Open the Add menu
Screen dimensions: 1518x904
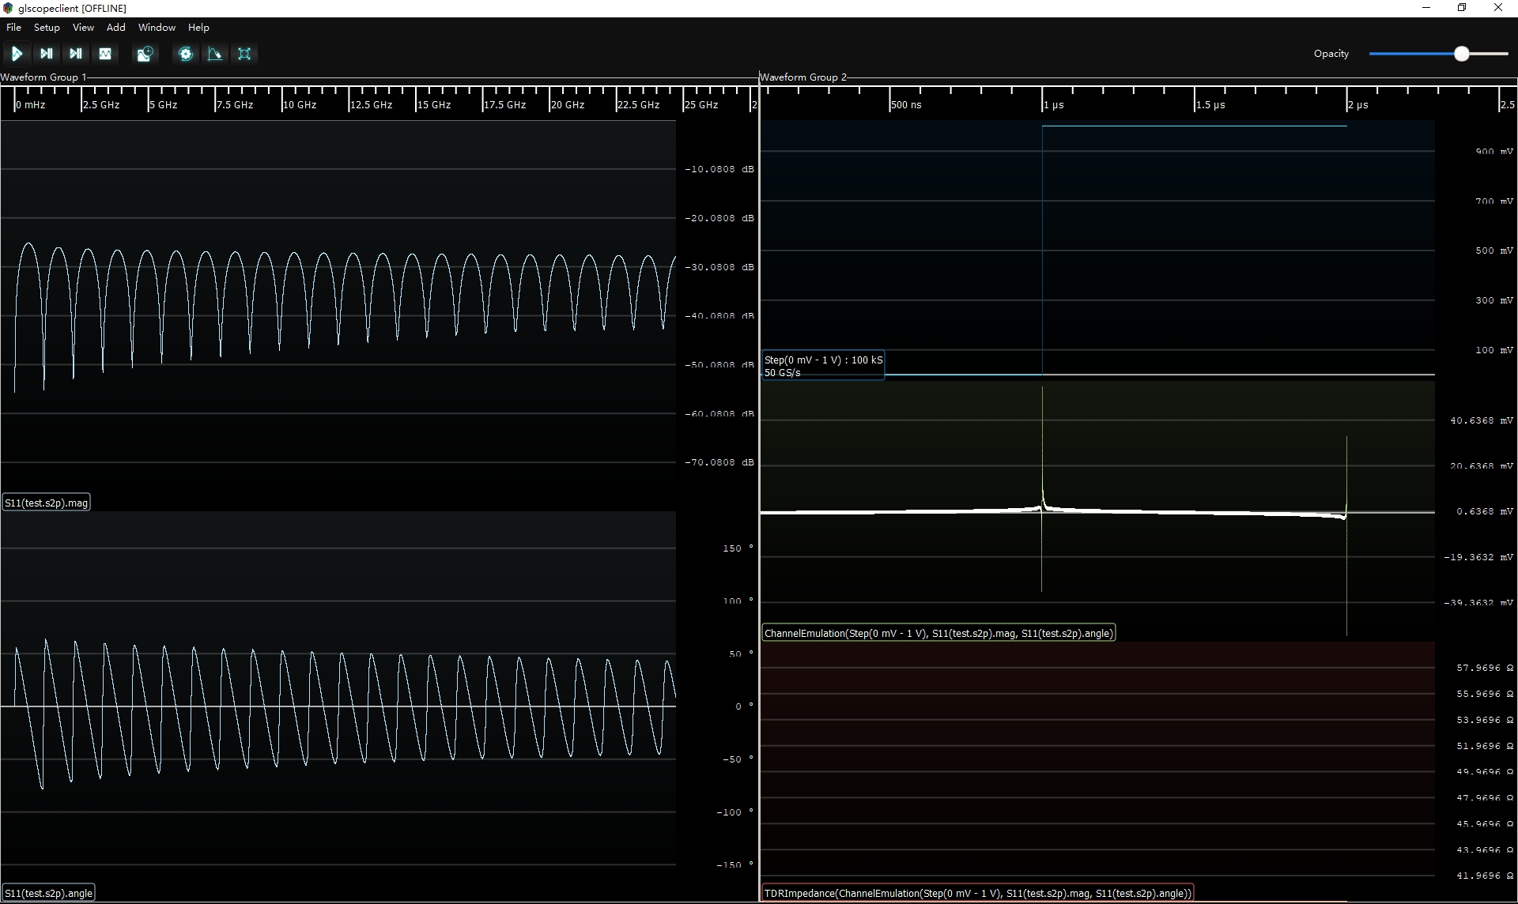point(115,27)
